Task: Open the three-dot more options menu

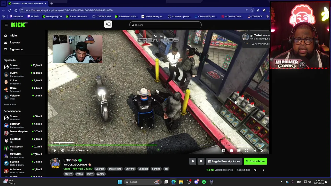Action: point(263,170)
